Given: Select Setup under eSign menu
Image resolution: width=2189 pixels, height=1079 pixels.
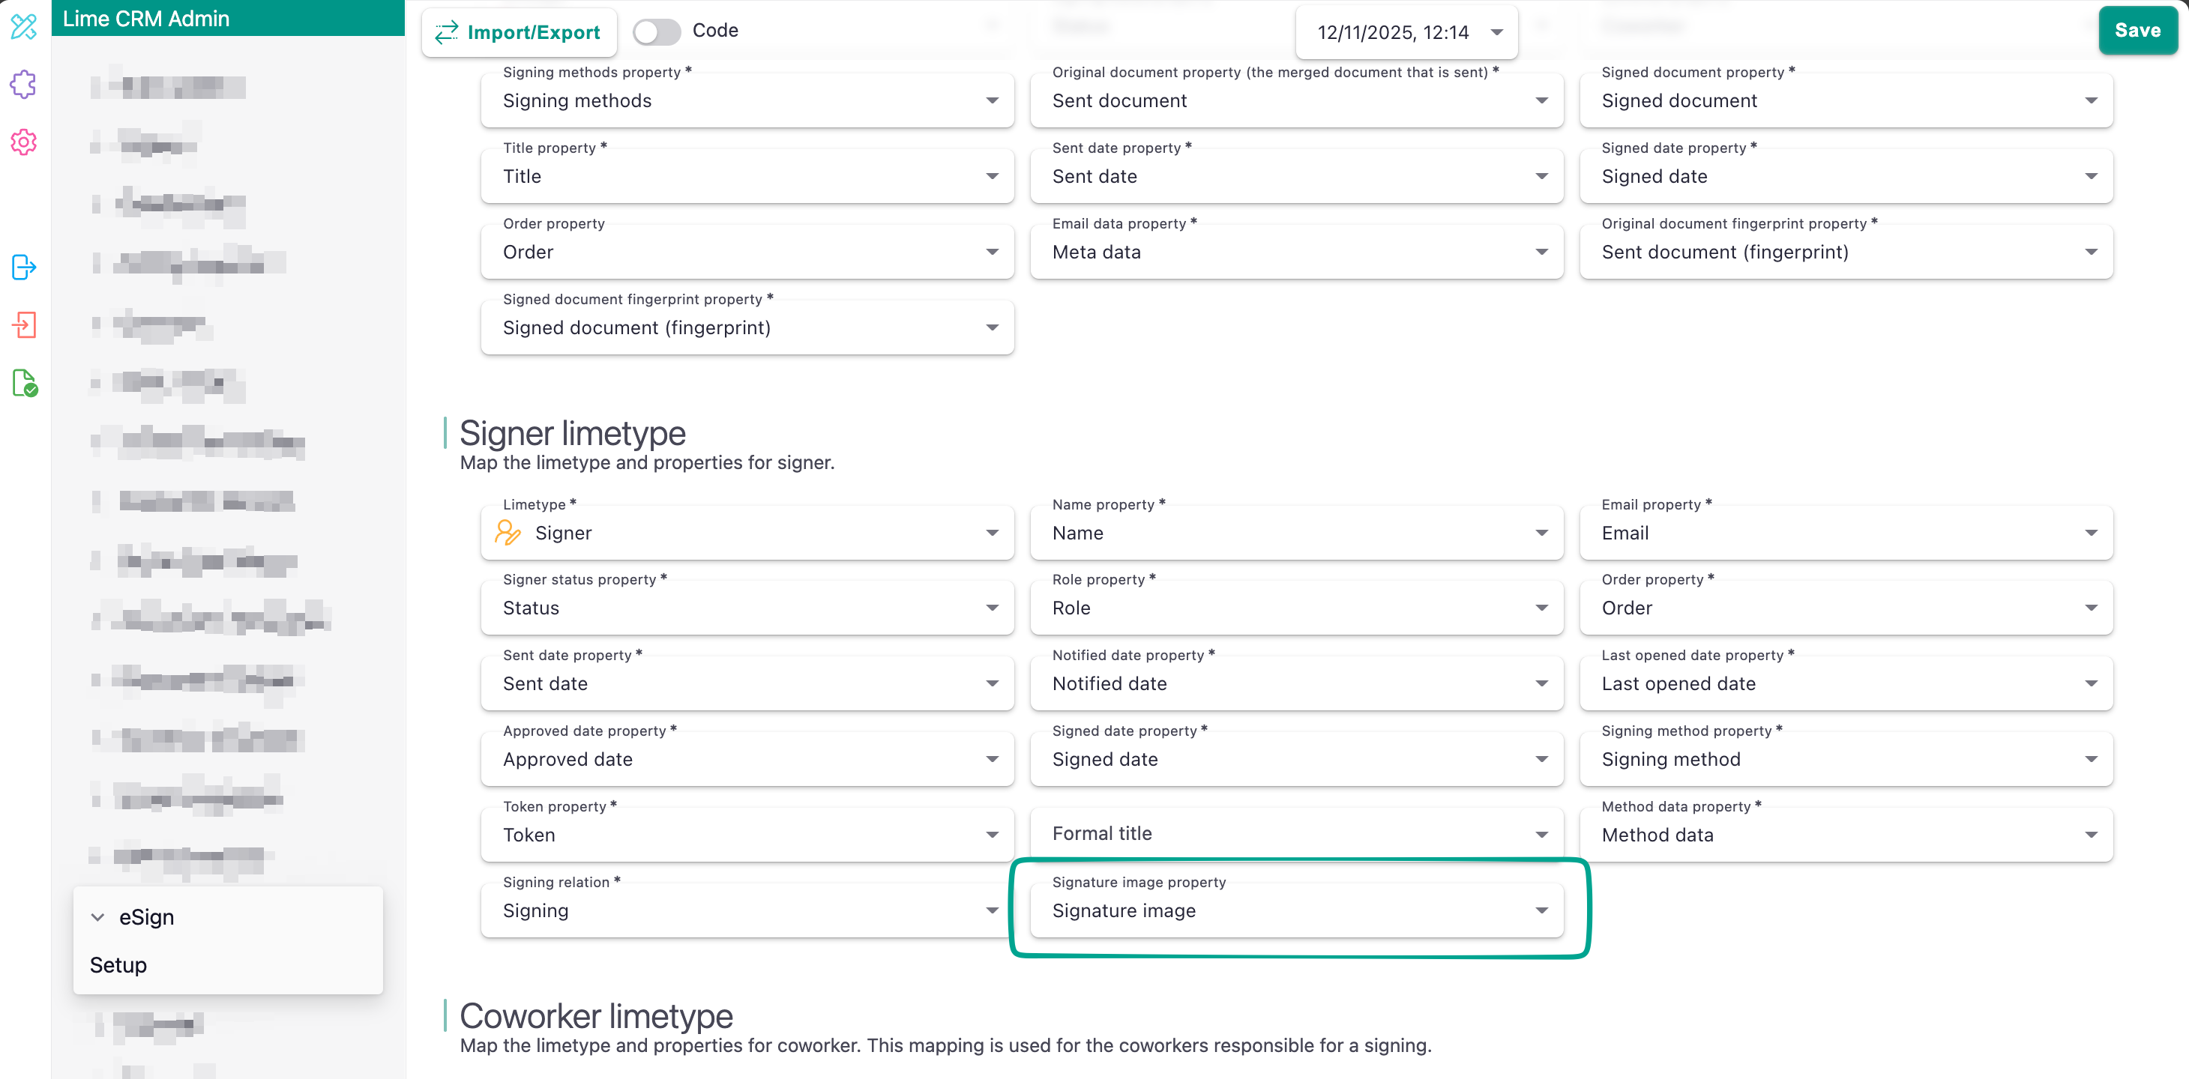Looking at the screenshot, I should (x=119, y=965).
